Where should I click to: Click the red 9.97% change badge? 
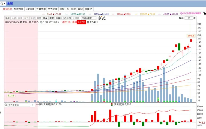pyautogui.click(x=81, y=22)
